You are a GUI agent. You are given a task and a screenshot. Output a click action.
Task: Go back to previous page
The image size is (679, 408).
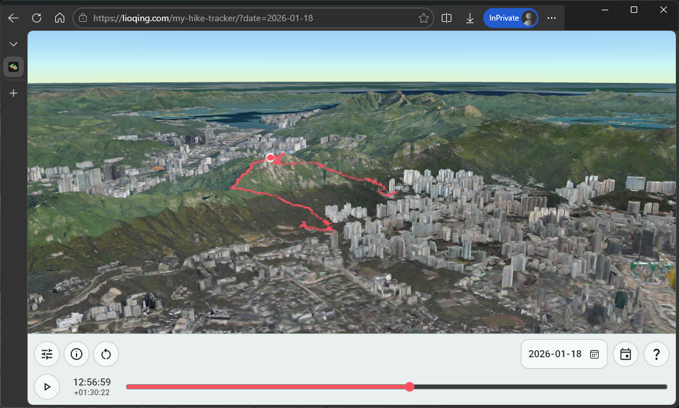[14, 18]
